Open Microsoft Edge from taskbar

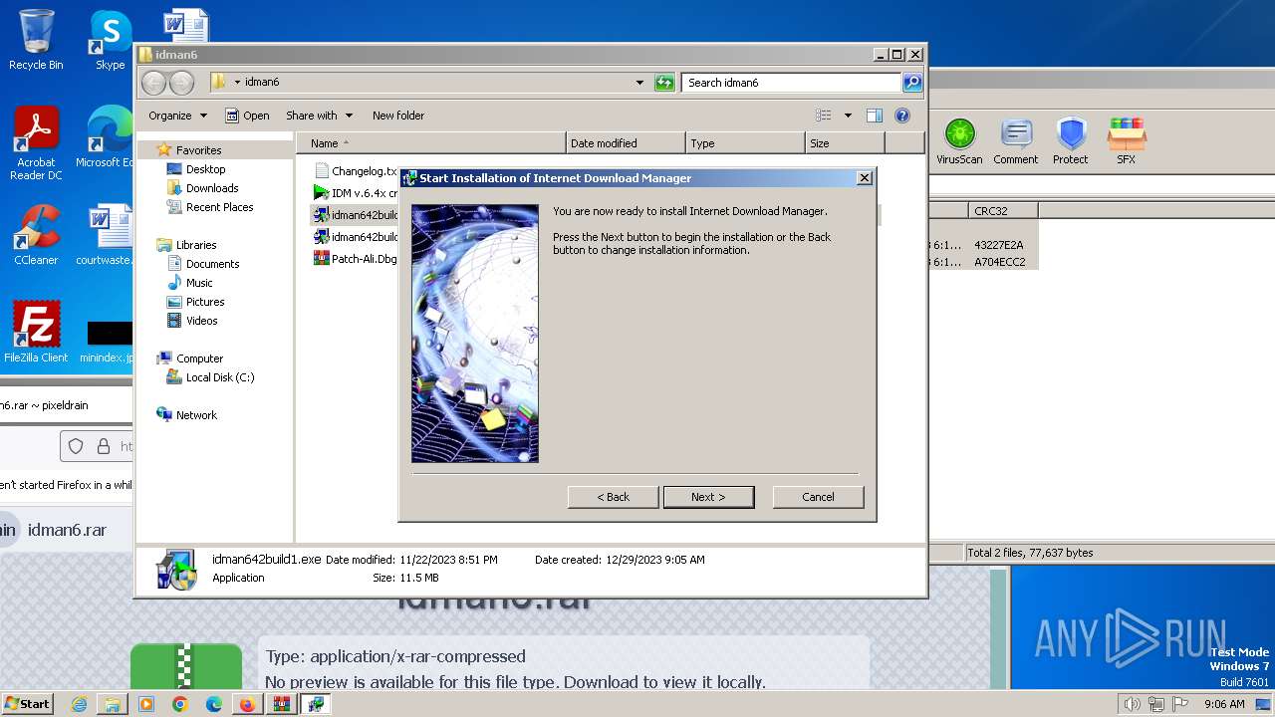[213, 704]
